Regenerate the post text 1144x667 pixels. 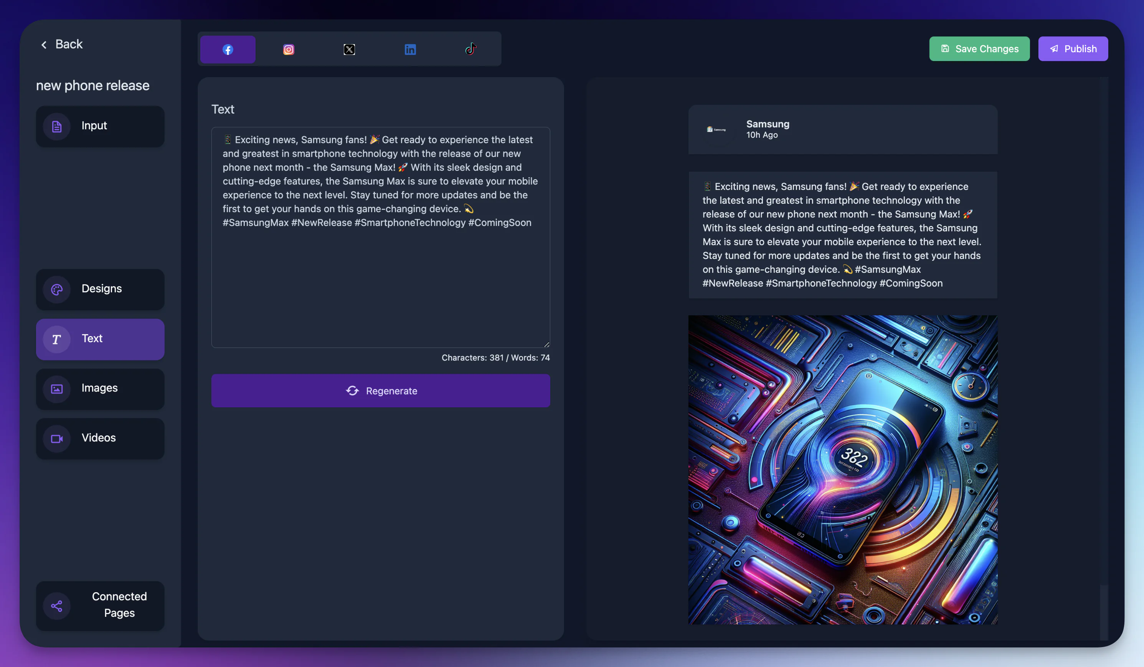click(380, 390)
